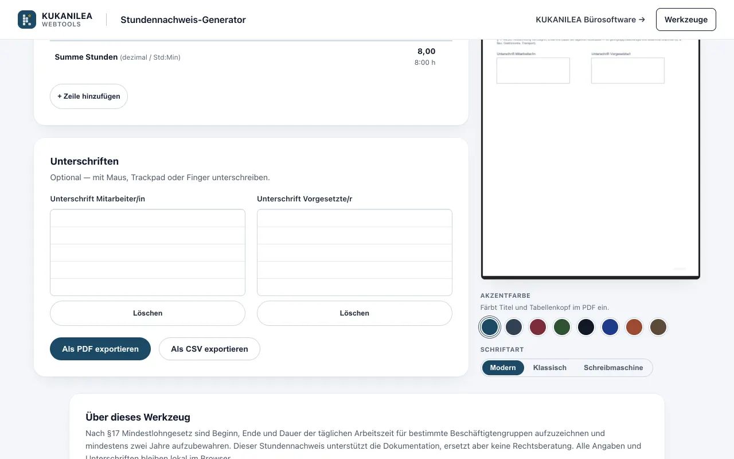Select the rust orange accent color
The width and height of the screenshot is (734, 459).
tap(634, 327)
